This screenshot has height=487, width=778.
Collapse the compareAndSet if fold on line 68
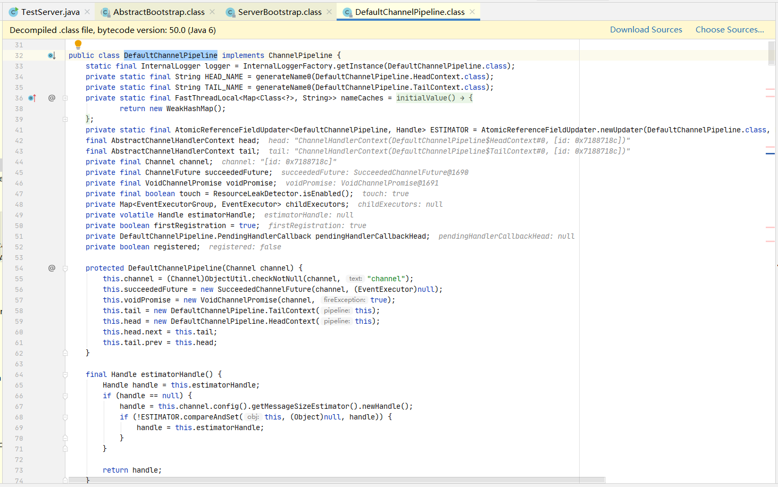[65, 417]
